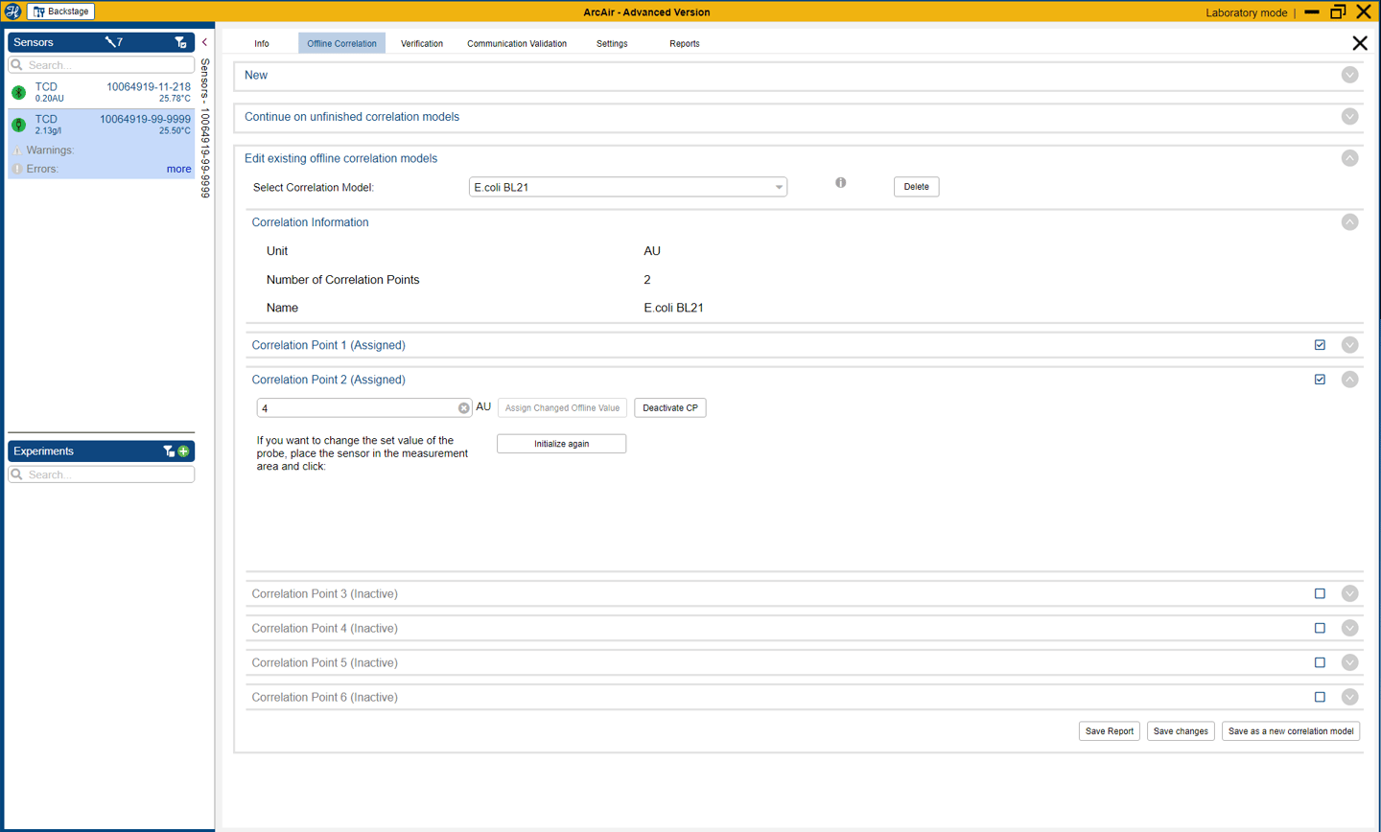
Task: Activate Correlation Point 5 checkbox
Action: coord(1320,662)
